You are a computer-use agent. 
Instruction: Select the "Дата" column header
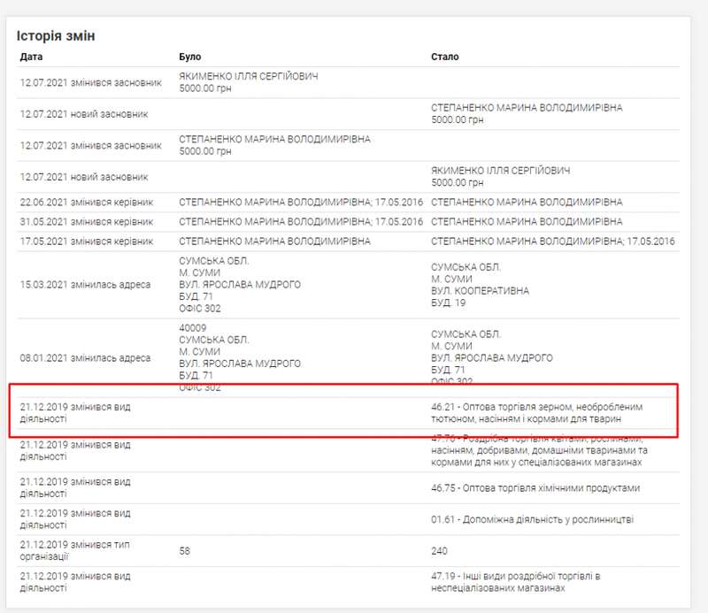pos(31,57)
